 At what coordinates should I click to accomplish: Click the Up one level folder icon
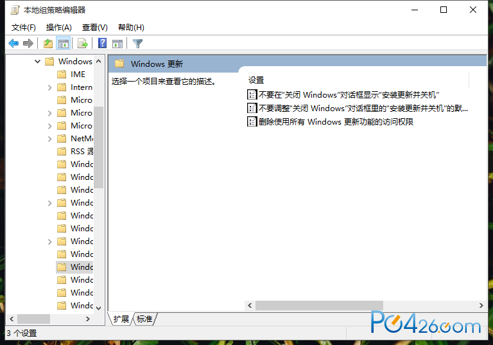48,43
